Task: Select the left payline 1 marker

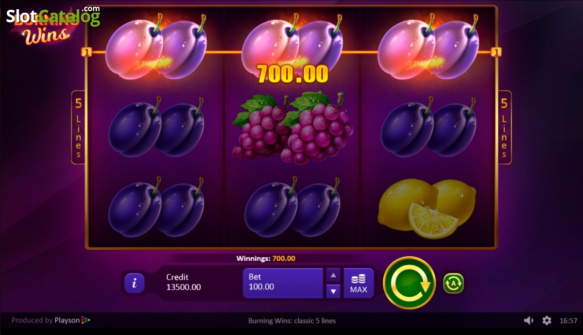Action: (87, 52)
